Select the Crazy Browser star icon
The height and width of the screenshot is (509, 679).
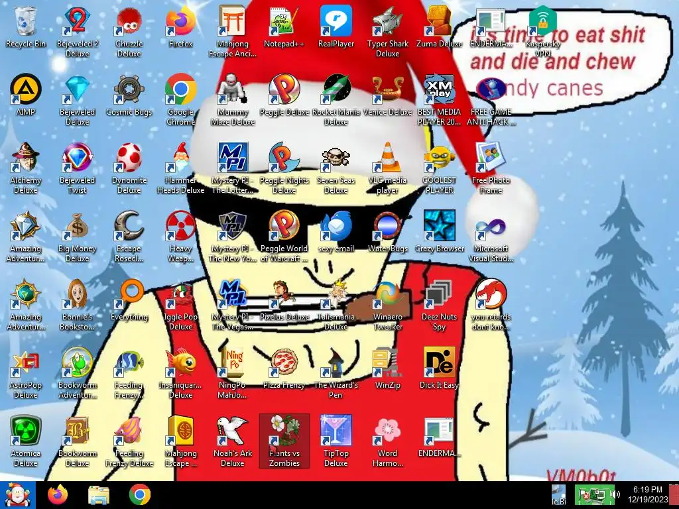(x=439, y=226)
